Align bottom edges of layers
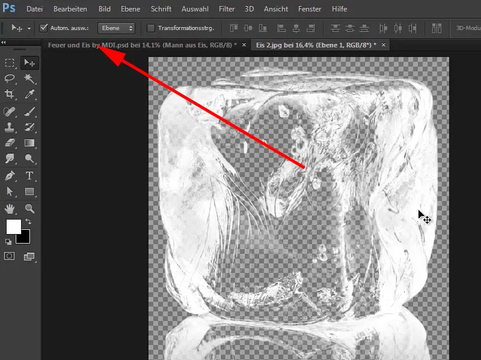Viewport: 481px width, 360px height. point(263,28)
